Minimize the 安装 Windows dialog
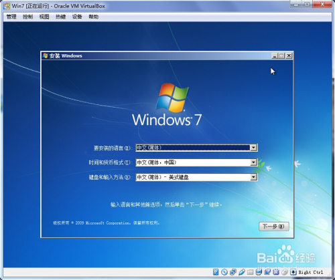The image size is (335, 280). point(275,55)
